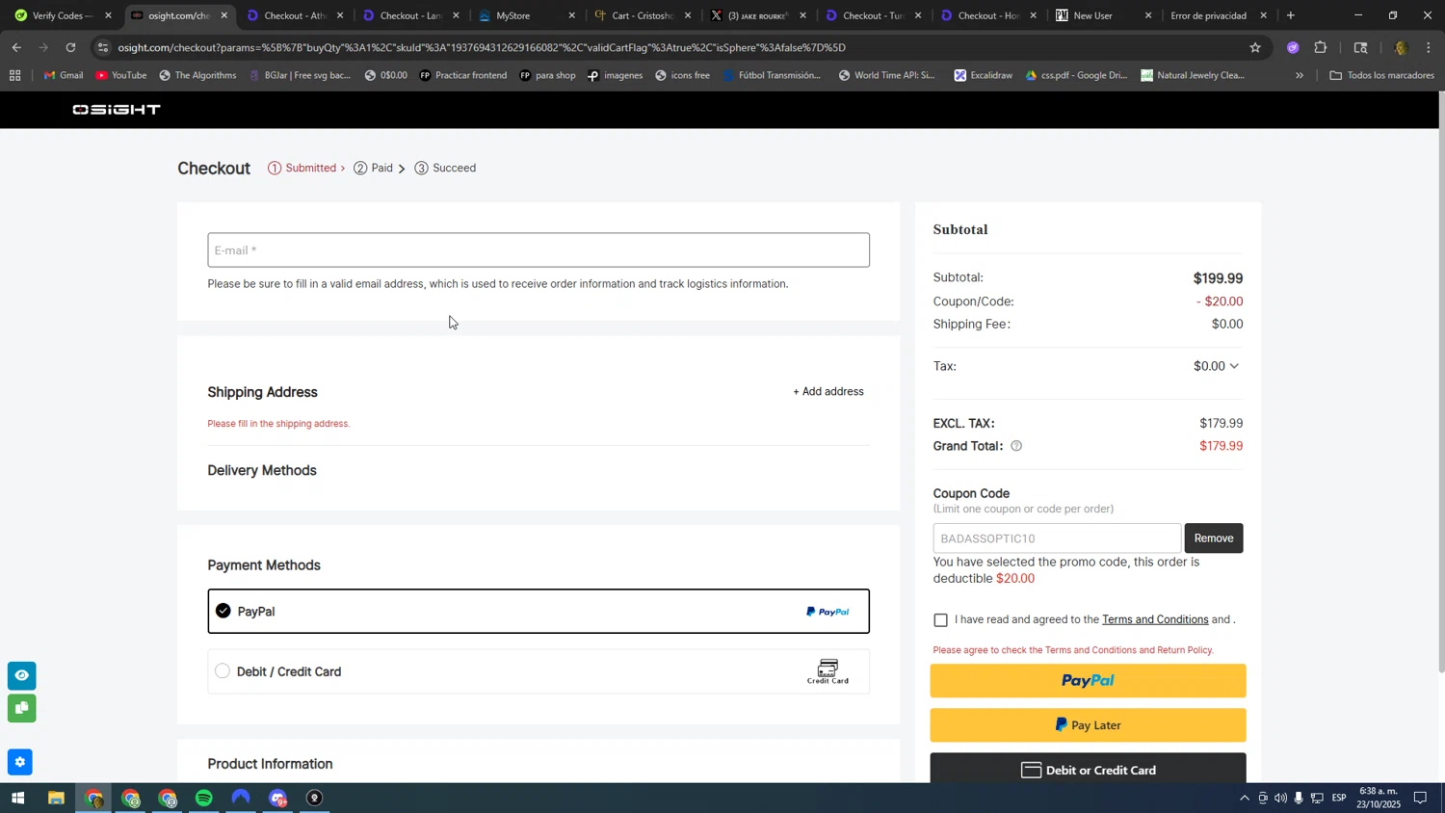Click the Succeed checkout step
1445x813 pixels.
pos(445,169)
